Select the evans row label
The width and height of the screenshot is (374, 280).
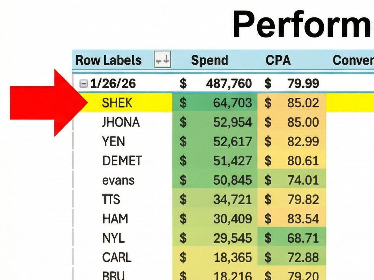point(118,180)
